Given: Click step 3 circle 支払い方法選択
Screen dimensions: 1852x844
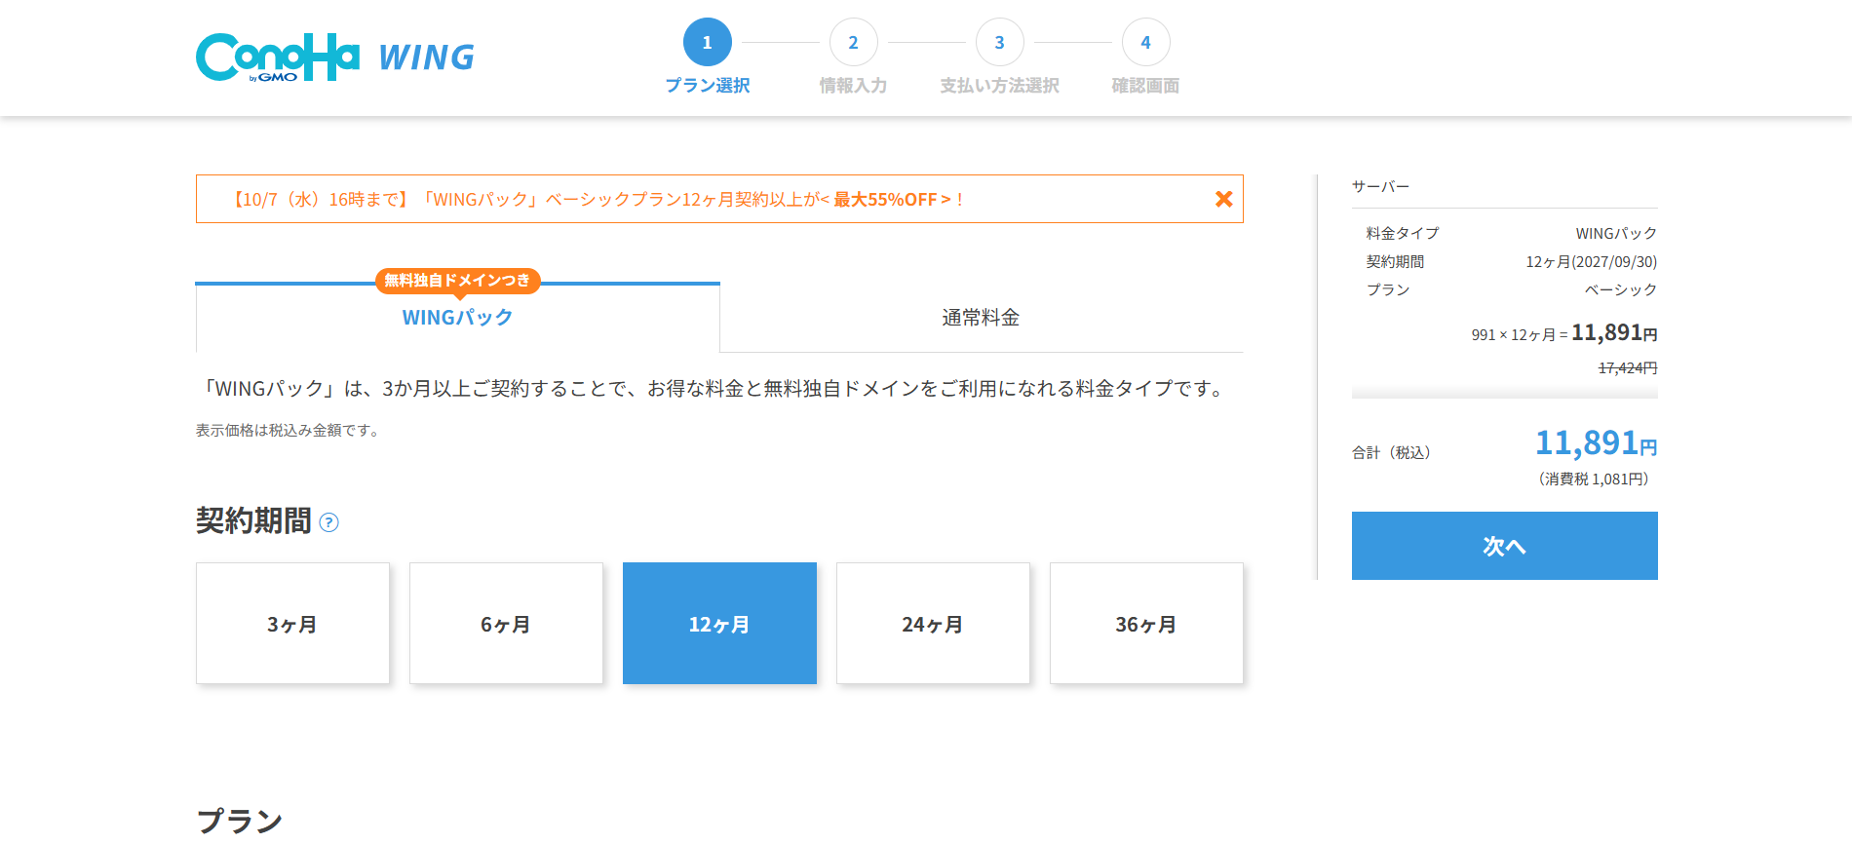Looking at the screenshot, I should point(1000,43).
